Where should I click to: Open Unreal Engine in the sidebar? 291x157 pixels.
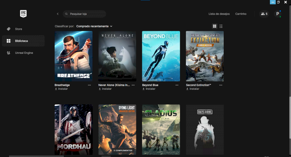click(x=23, y=53)
